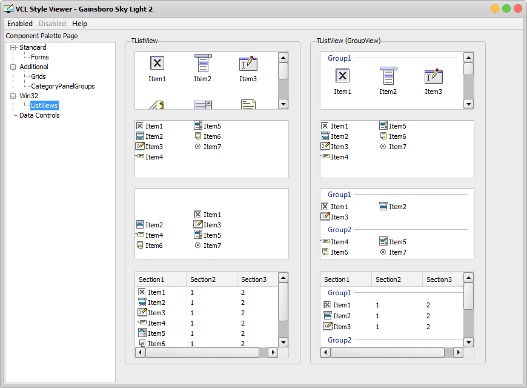Click Item3 icon in GroupView report table
This screenshot has height=388, width=527.
[328, 326]
